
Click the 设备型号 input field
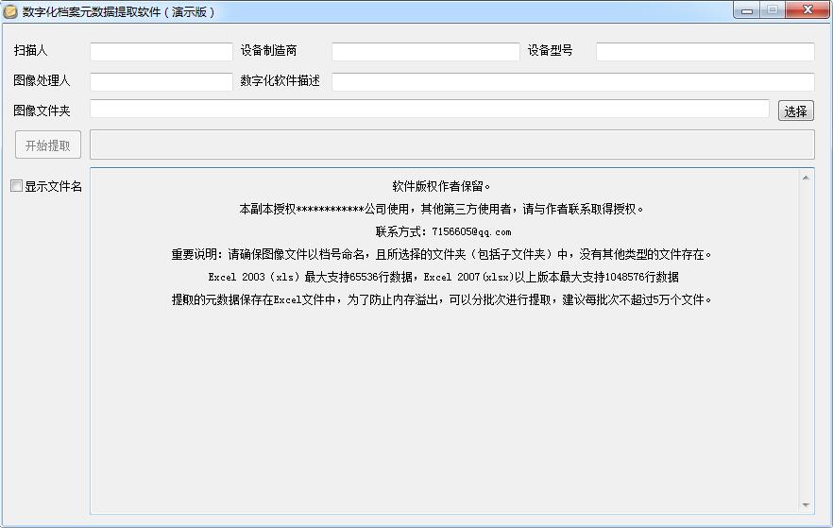(x=705, y=52)
